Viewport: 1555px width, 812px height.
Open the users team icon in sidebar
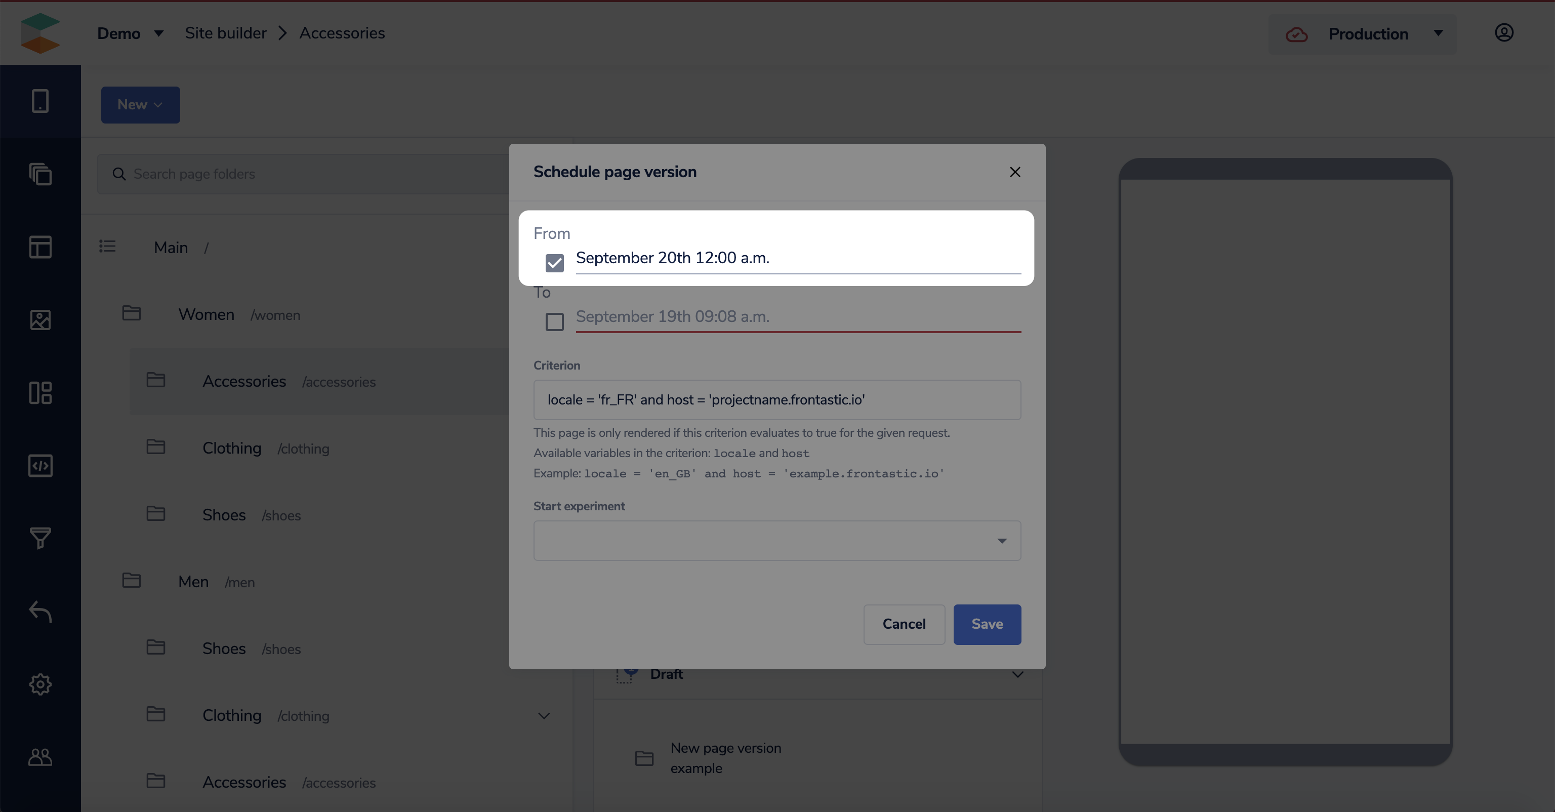click(x=40, y=757)
